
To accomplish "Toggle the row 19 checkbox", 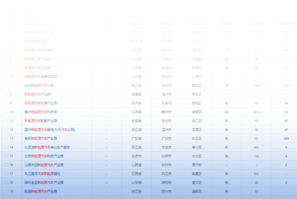I will tap(6, 191).
